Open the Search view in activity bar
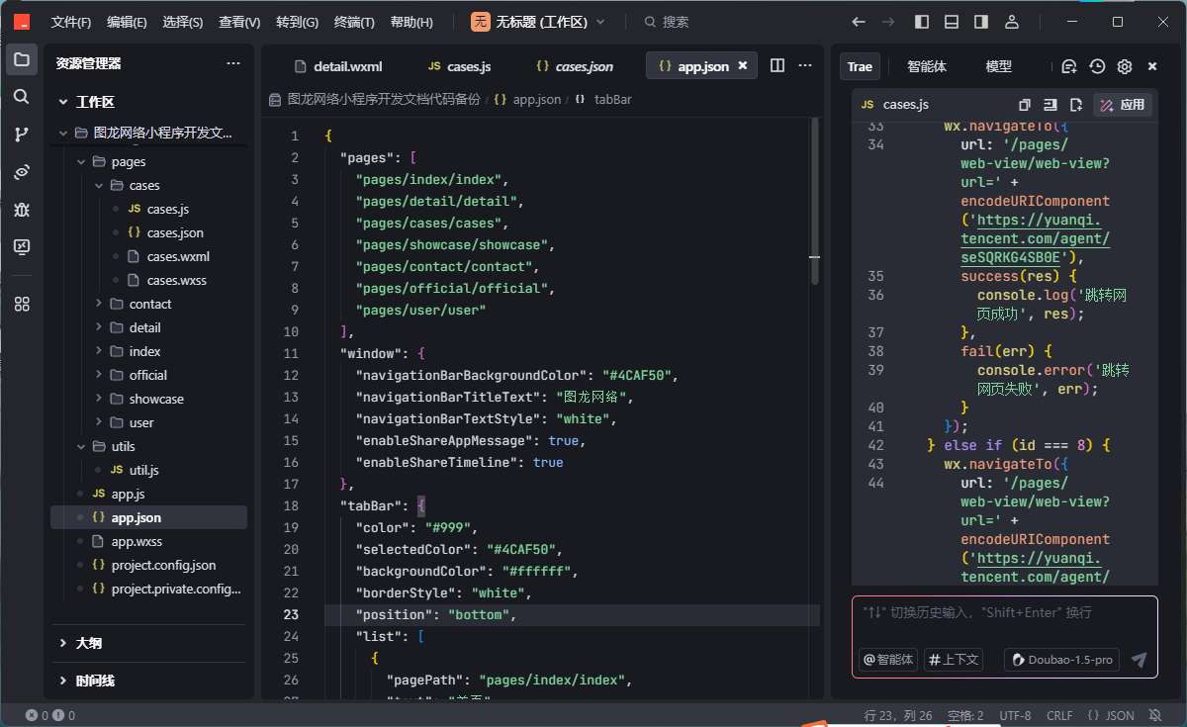 coord(22,97)
